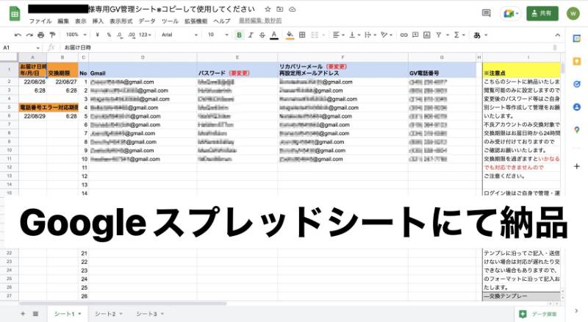Open the W account avatar
This screenshot has height=322, width=588.
[x=573, y=13]
